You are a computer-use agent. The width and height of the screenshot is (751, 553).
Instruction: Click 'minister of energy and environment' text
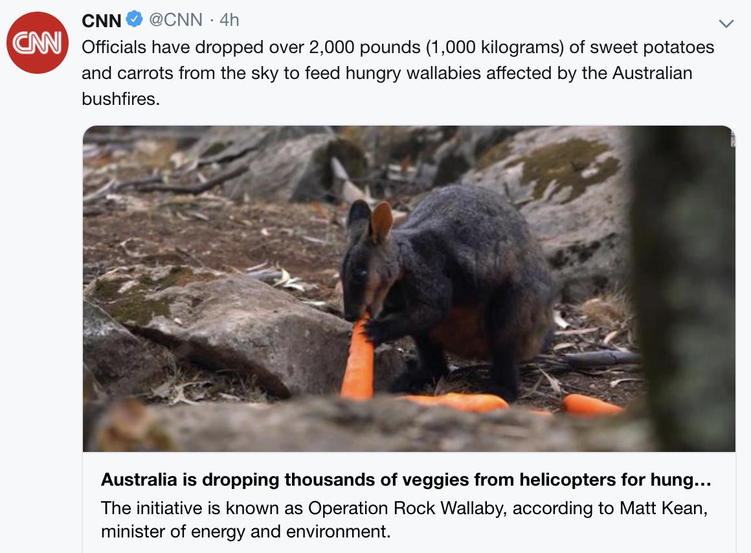click(x=246, y=532)
